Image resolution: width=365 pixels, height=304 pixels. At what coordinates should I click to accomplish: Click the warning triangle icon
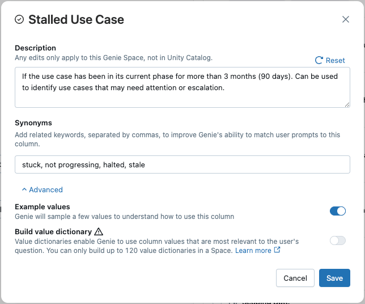99,231
